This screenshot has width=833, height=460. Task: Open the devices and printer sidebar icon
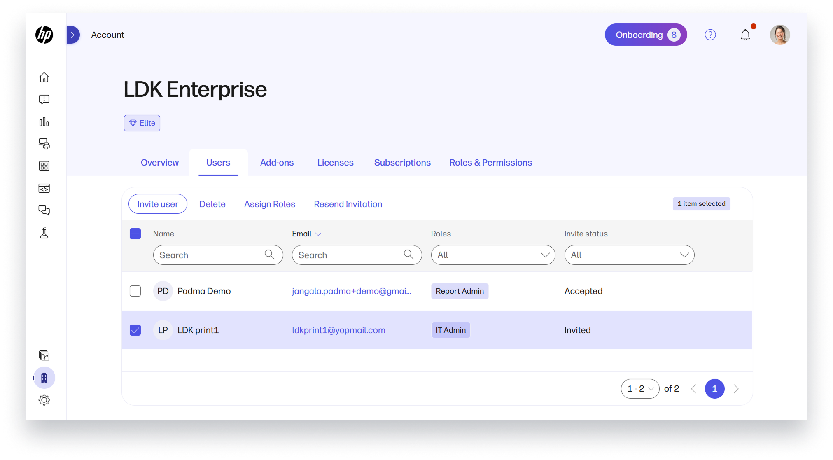[x=44, y=144]
